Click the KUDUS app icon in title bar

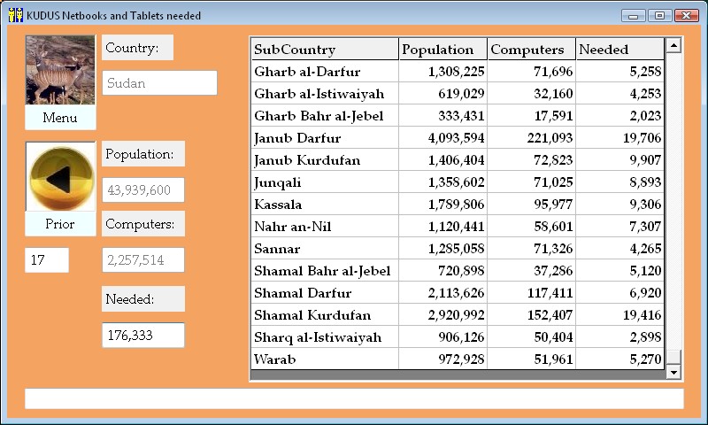(x=15, y=15)
